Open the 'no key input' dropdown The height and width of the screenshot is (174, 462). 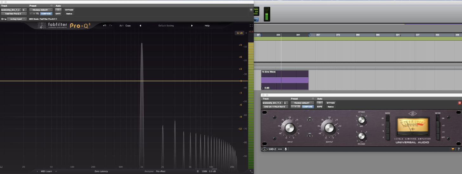16,19
